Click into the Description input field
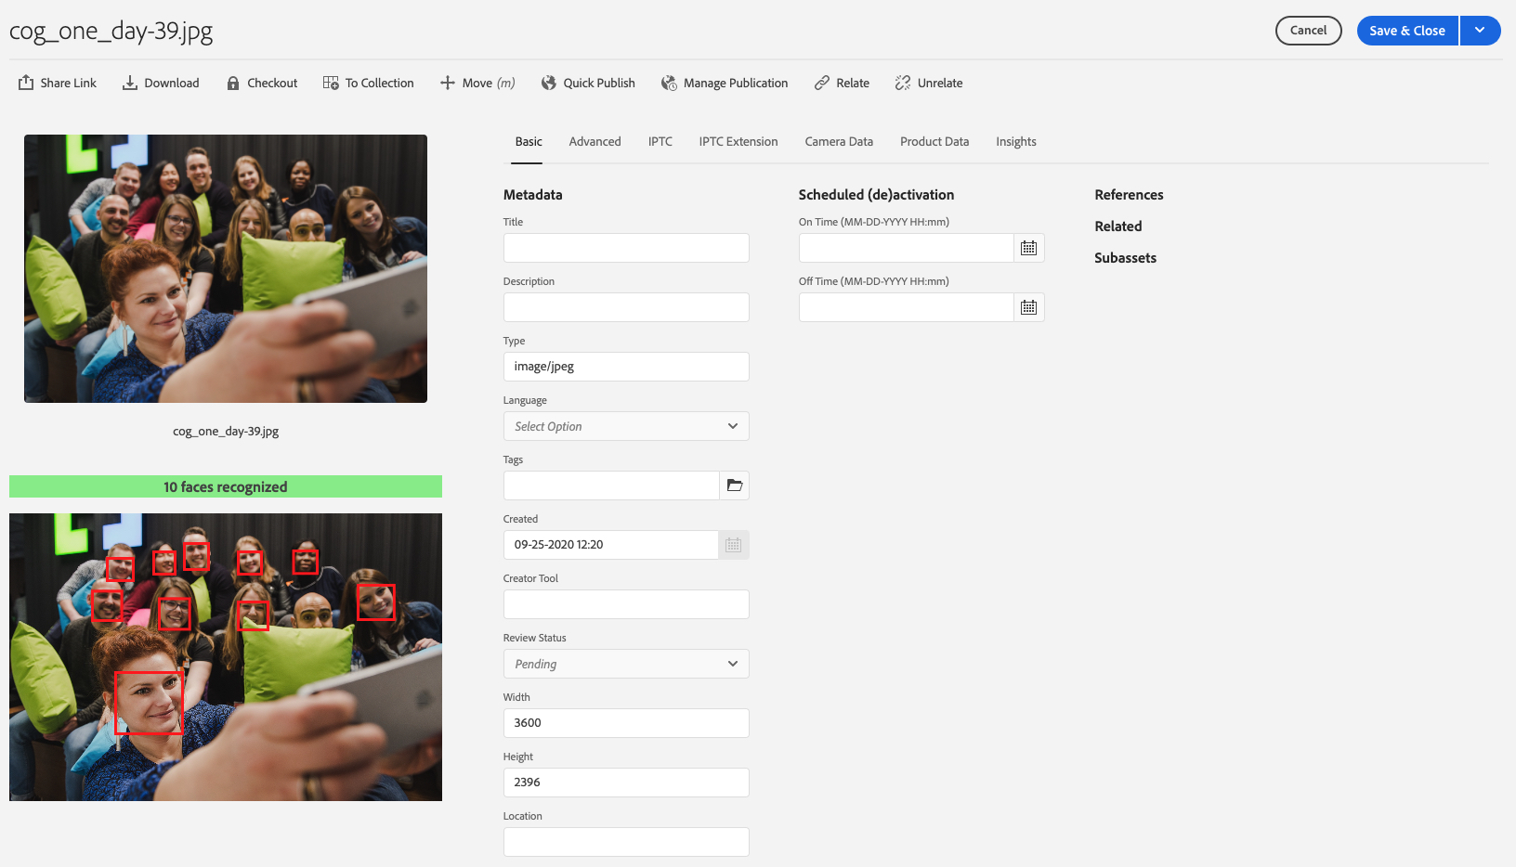1516x867 pixels. point(626,307)
